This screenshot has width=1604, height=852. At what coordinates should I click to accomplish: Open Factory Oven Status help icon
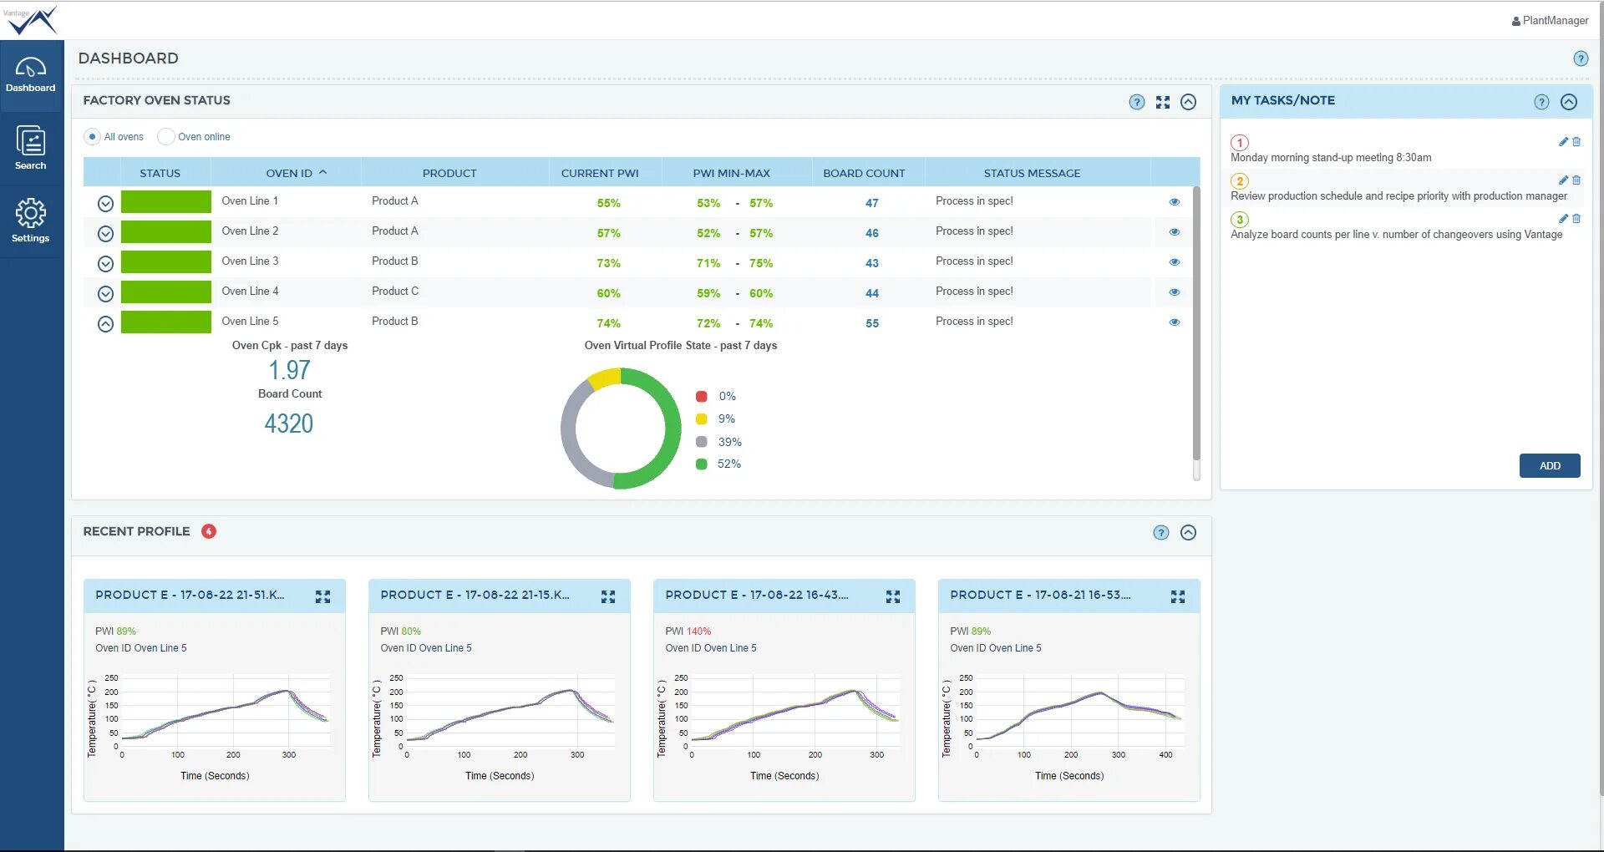[1136, 102]
